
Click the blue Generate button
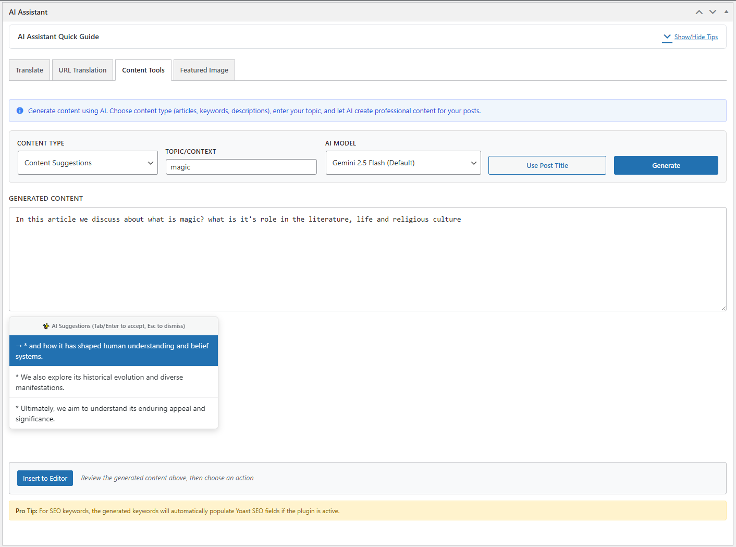point(666,165)
